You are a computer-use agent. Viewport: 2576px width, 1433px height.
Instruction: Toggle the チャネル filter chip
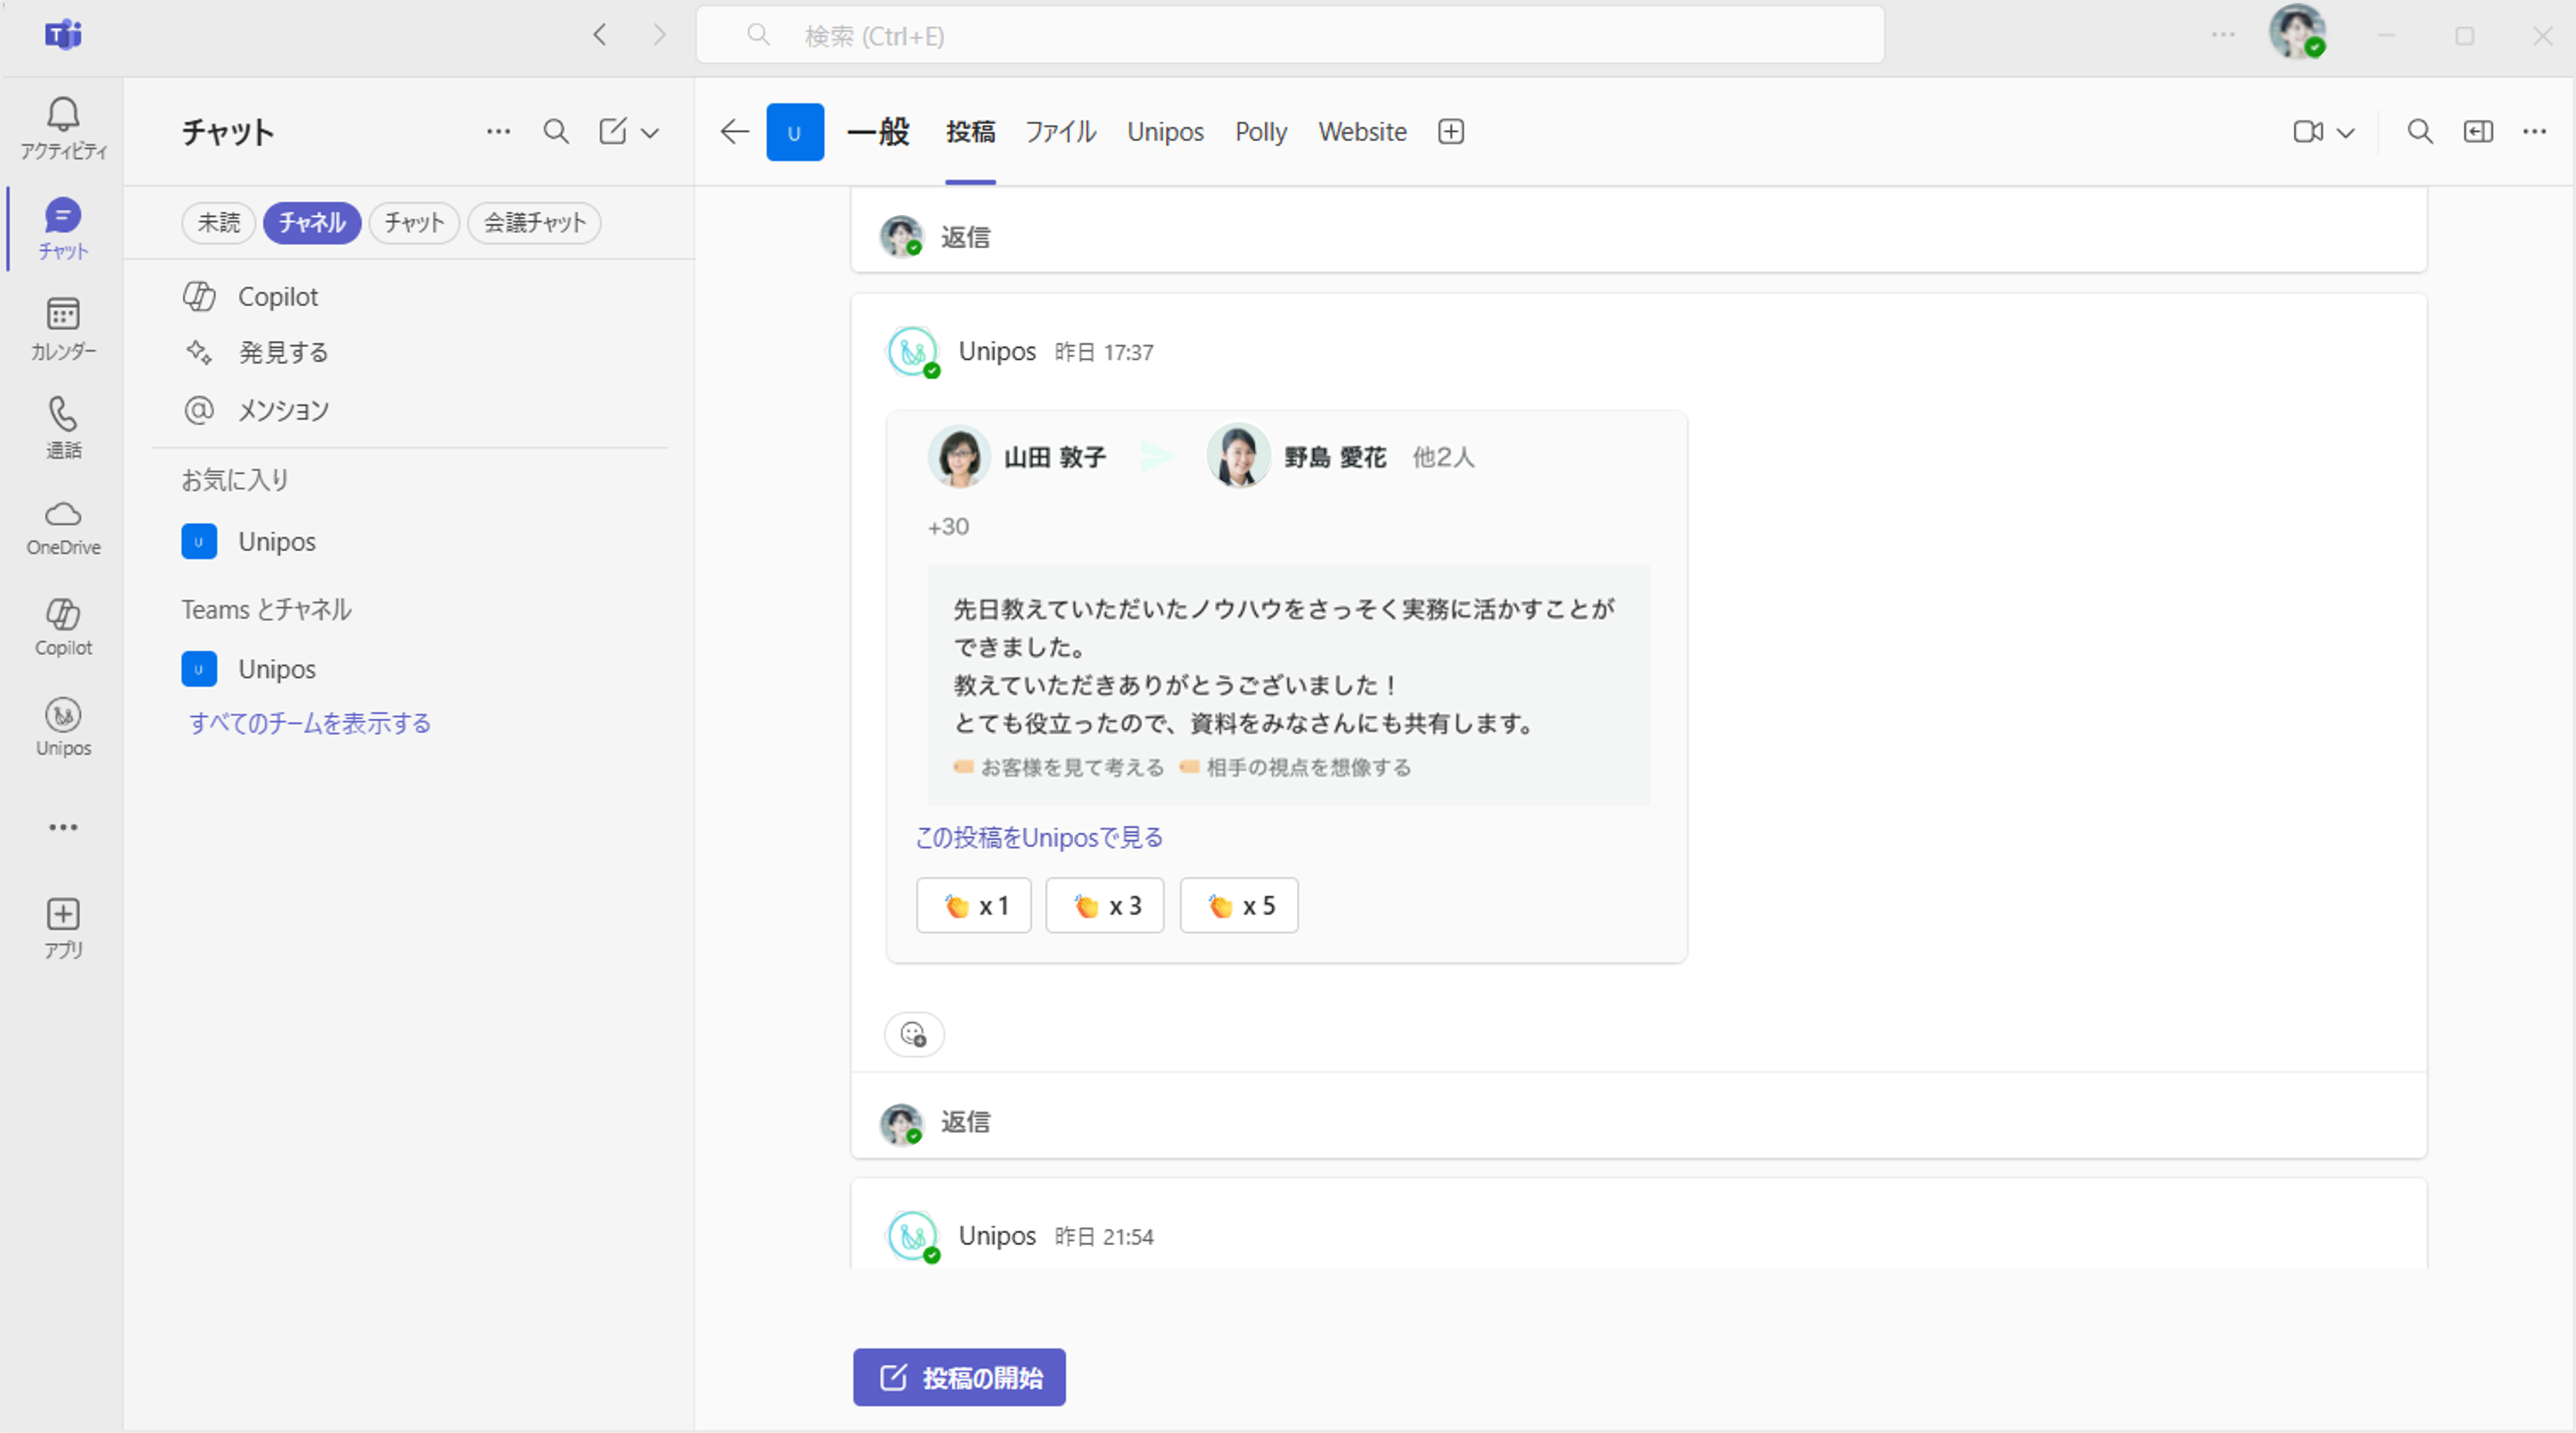[312, 222]
